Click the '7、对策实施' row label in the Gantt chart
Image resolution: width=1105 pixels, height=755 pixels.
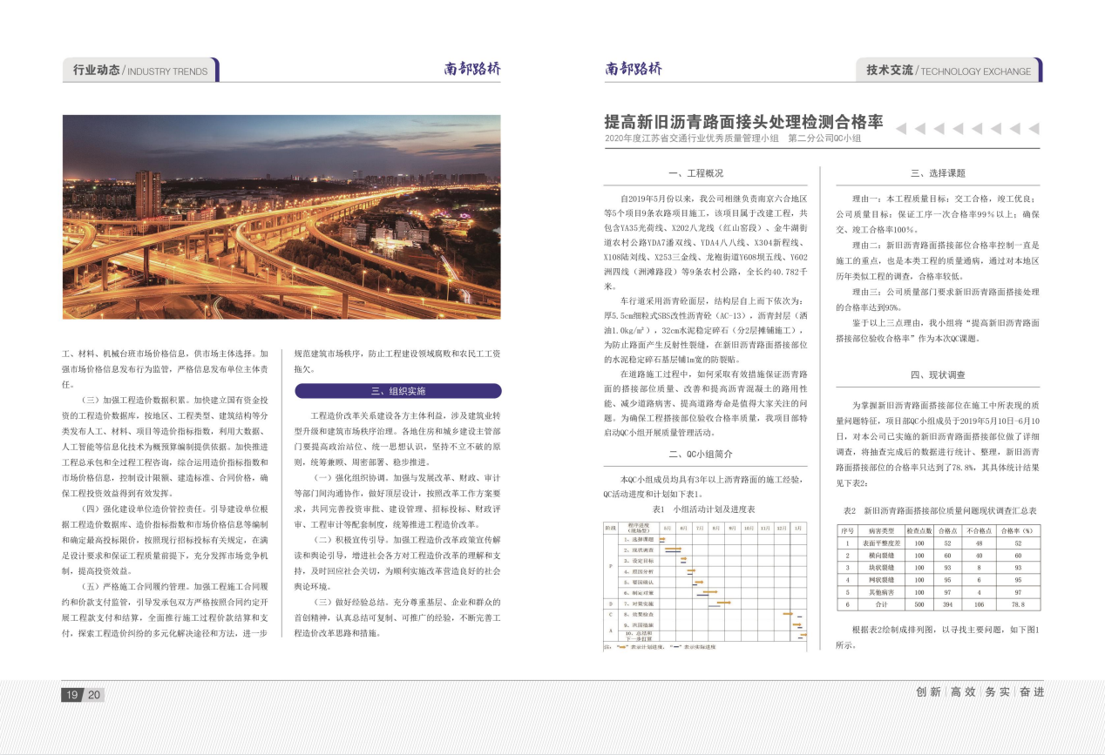point(639,603)
